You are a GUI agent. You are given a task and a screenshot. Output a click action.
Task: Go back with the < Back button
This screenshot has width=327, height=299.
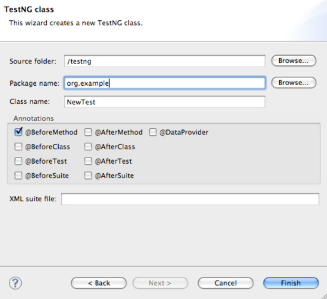coord(99,283)
